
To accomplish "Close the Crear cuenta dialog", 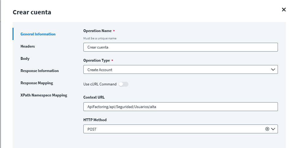I will coord(284,10).
